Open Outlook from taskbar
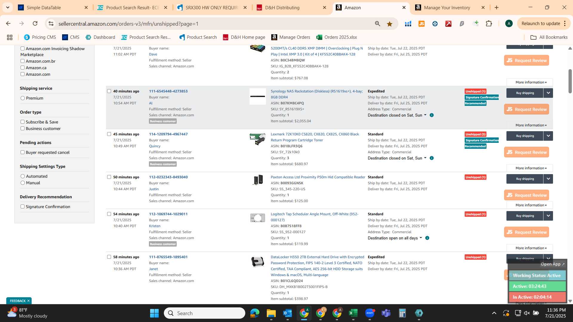 [287, 313]
